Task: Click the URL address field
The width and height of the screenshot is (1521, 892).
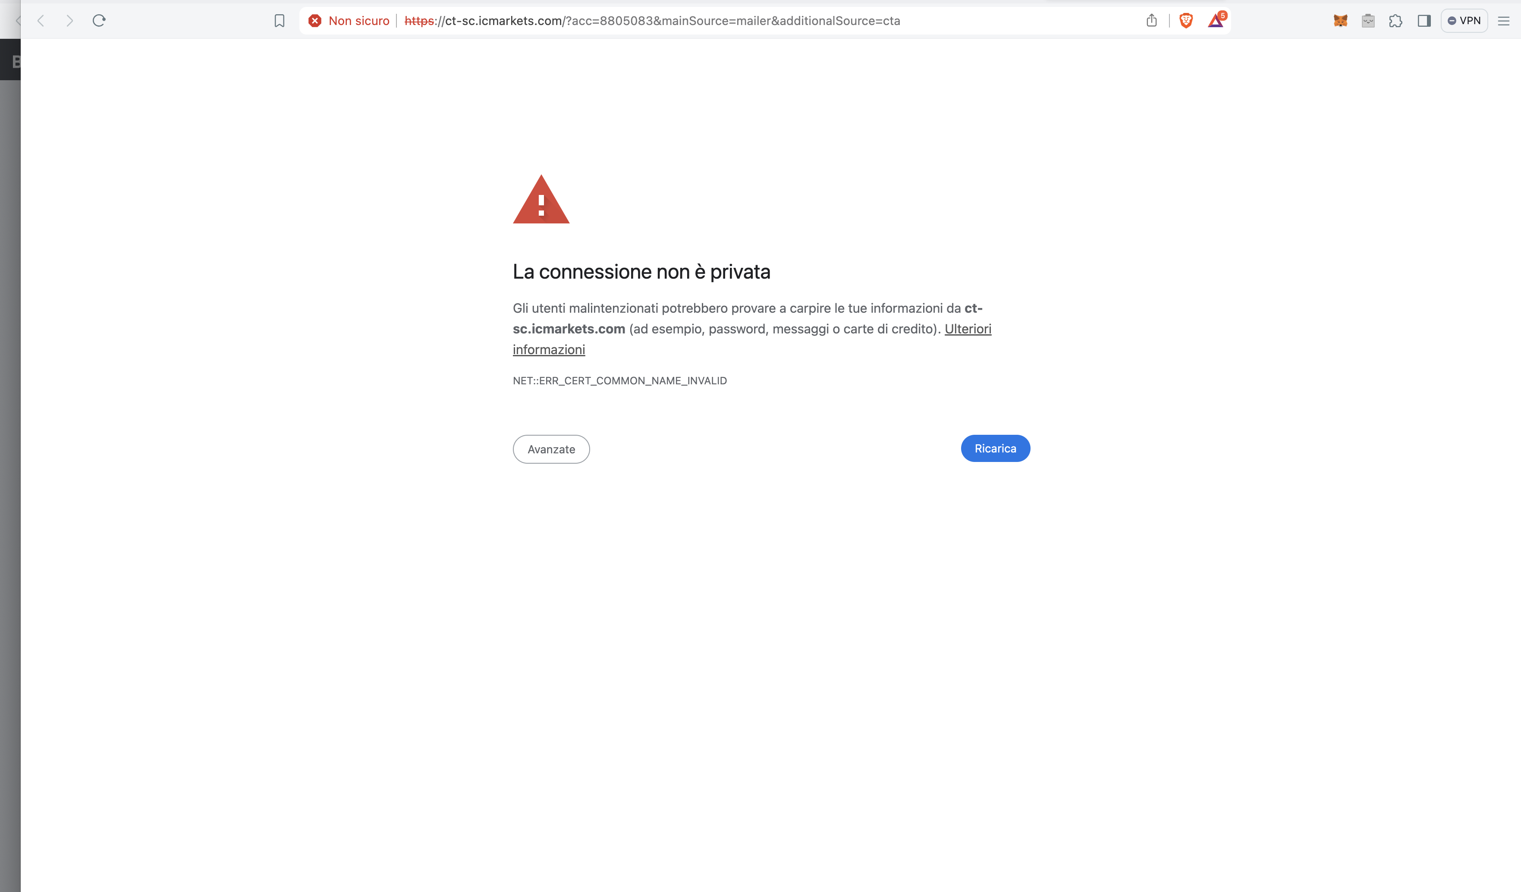Action: coord(652,21)
